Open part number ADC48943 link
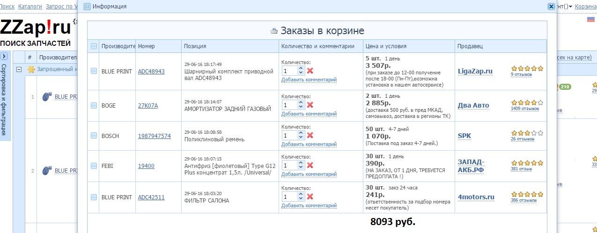 point(151,71)
